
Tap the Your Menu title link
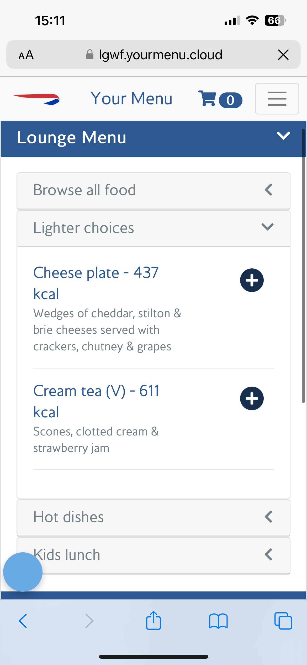pos(131,99)
